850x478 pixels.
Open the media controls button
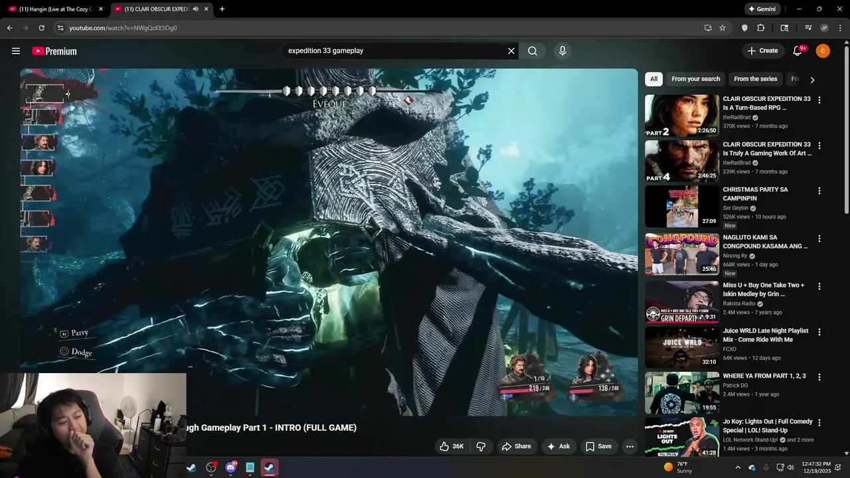[808, 28]
